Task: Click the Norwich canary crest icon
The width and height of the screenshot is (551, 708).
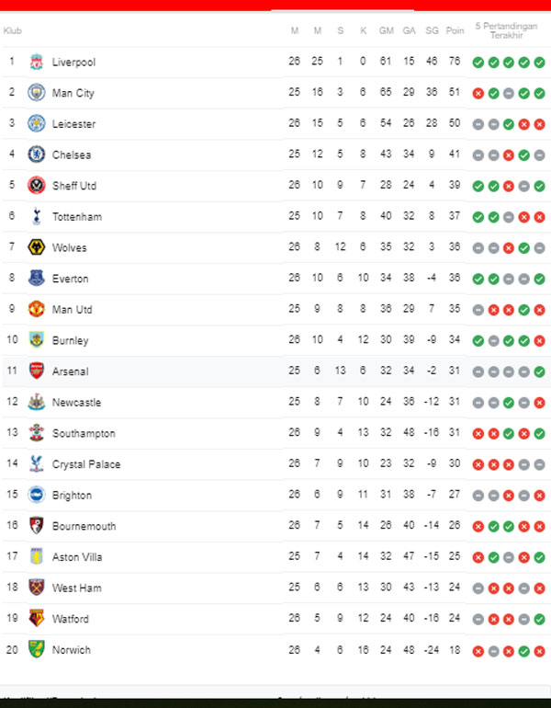Action: click(37, 649)
